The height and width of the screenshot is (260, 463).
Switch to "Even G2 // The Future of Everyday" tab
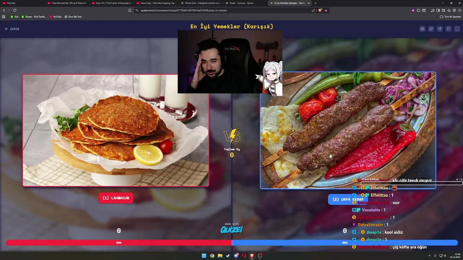[111, 3]
